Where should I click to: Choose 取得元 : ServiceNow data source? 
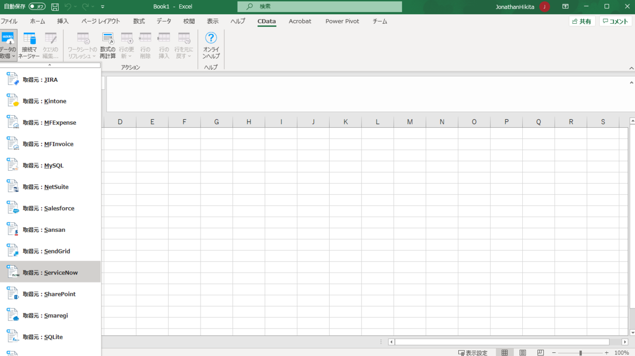point(50,272)
